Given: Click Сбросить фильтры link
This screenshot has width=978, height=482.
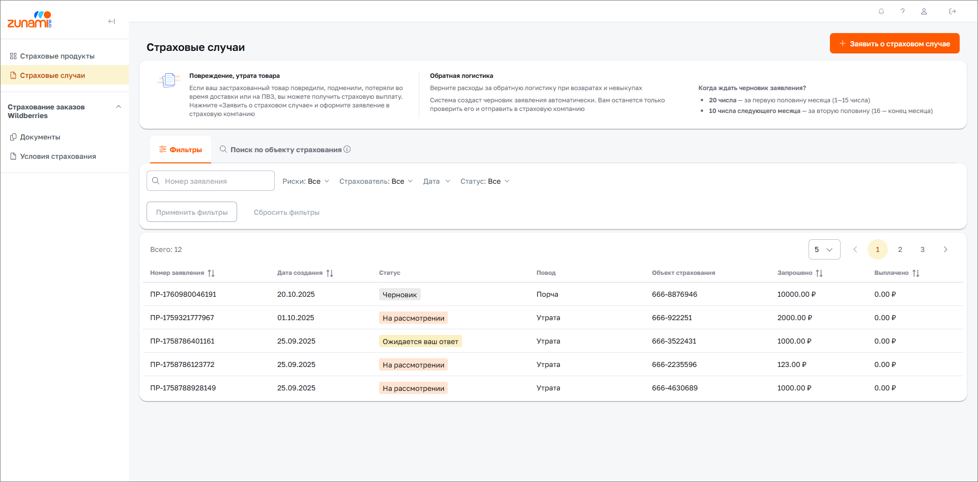Looking at the screenshot, I should [286, 212].
